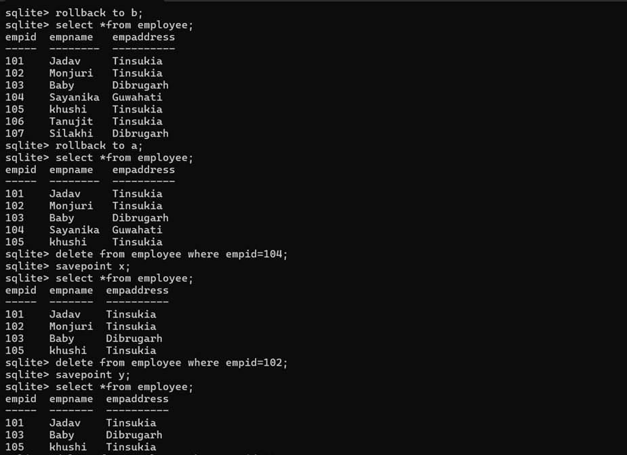Click the 'empname' header in the last table
This screenshot has width=627, height=455.
pyautogui.click(x=71, y=399)
